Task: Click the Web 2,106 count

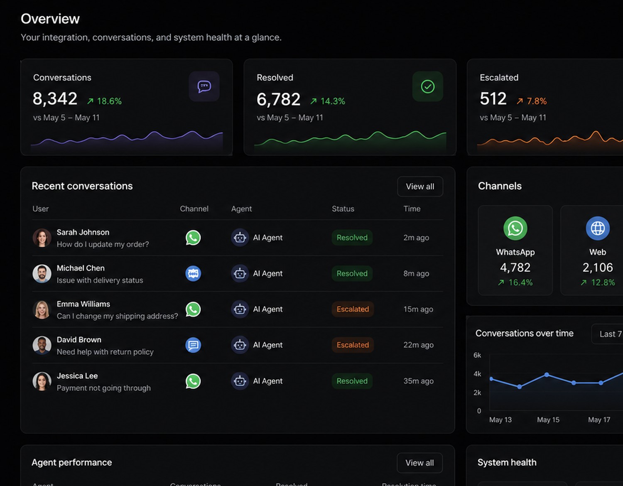Action: click(598, 268)
